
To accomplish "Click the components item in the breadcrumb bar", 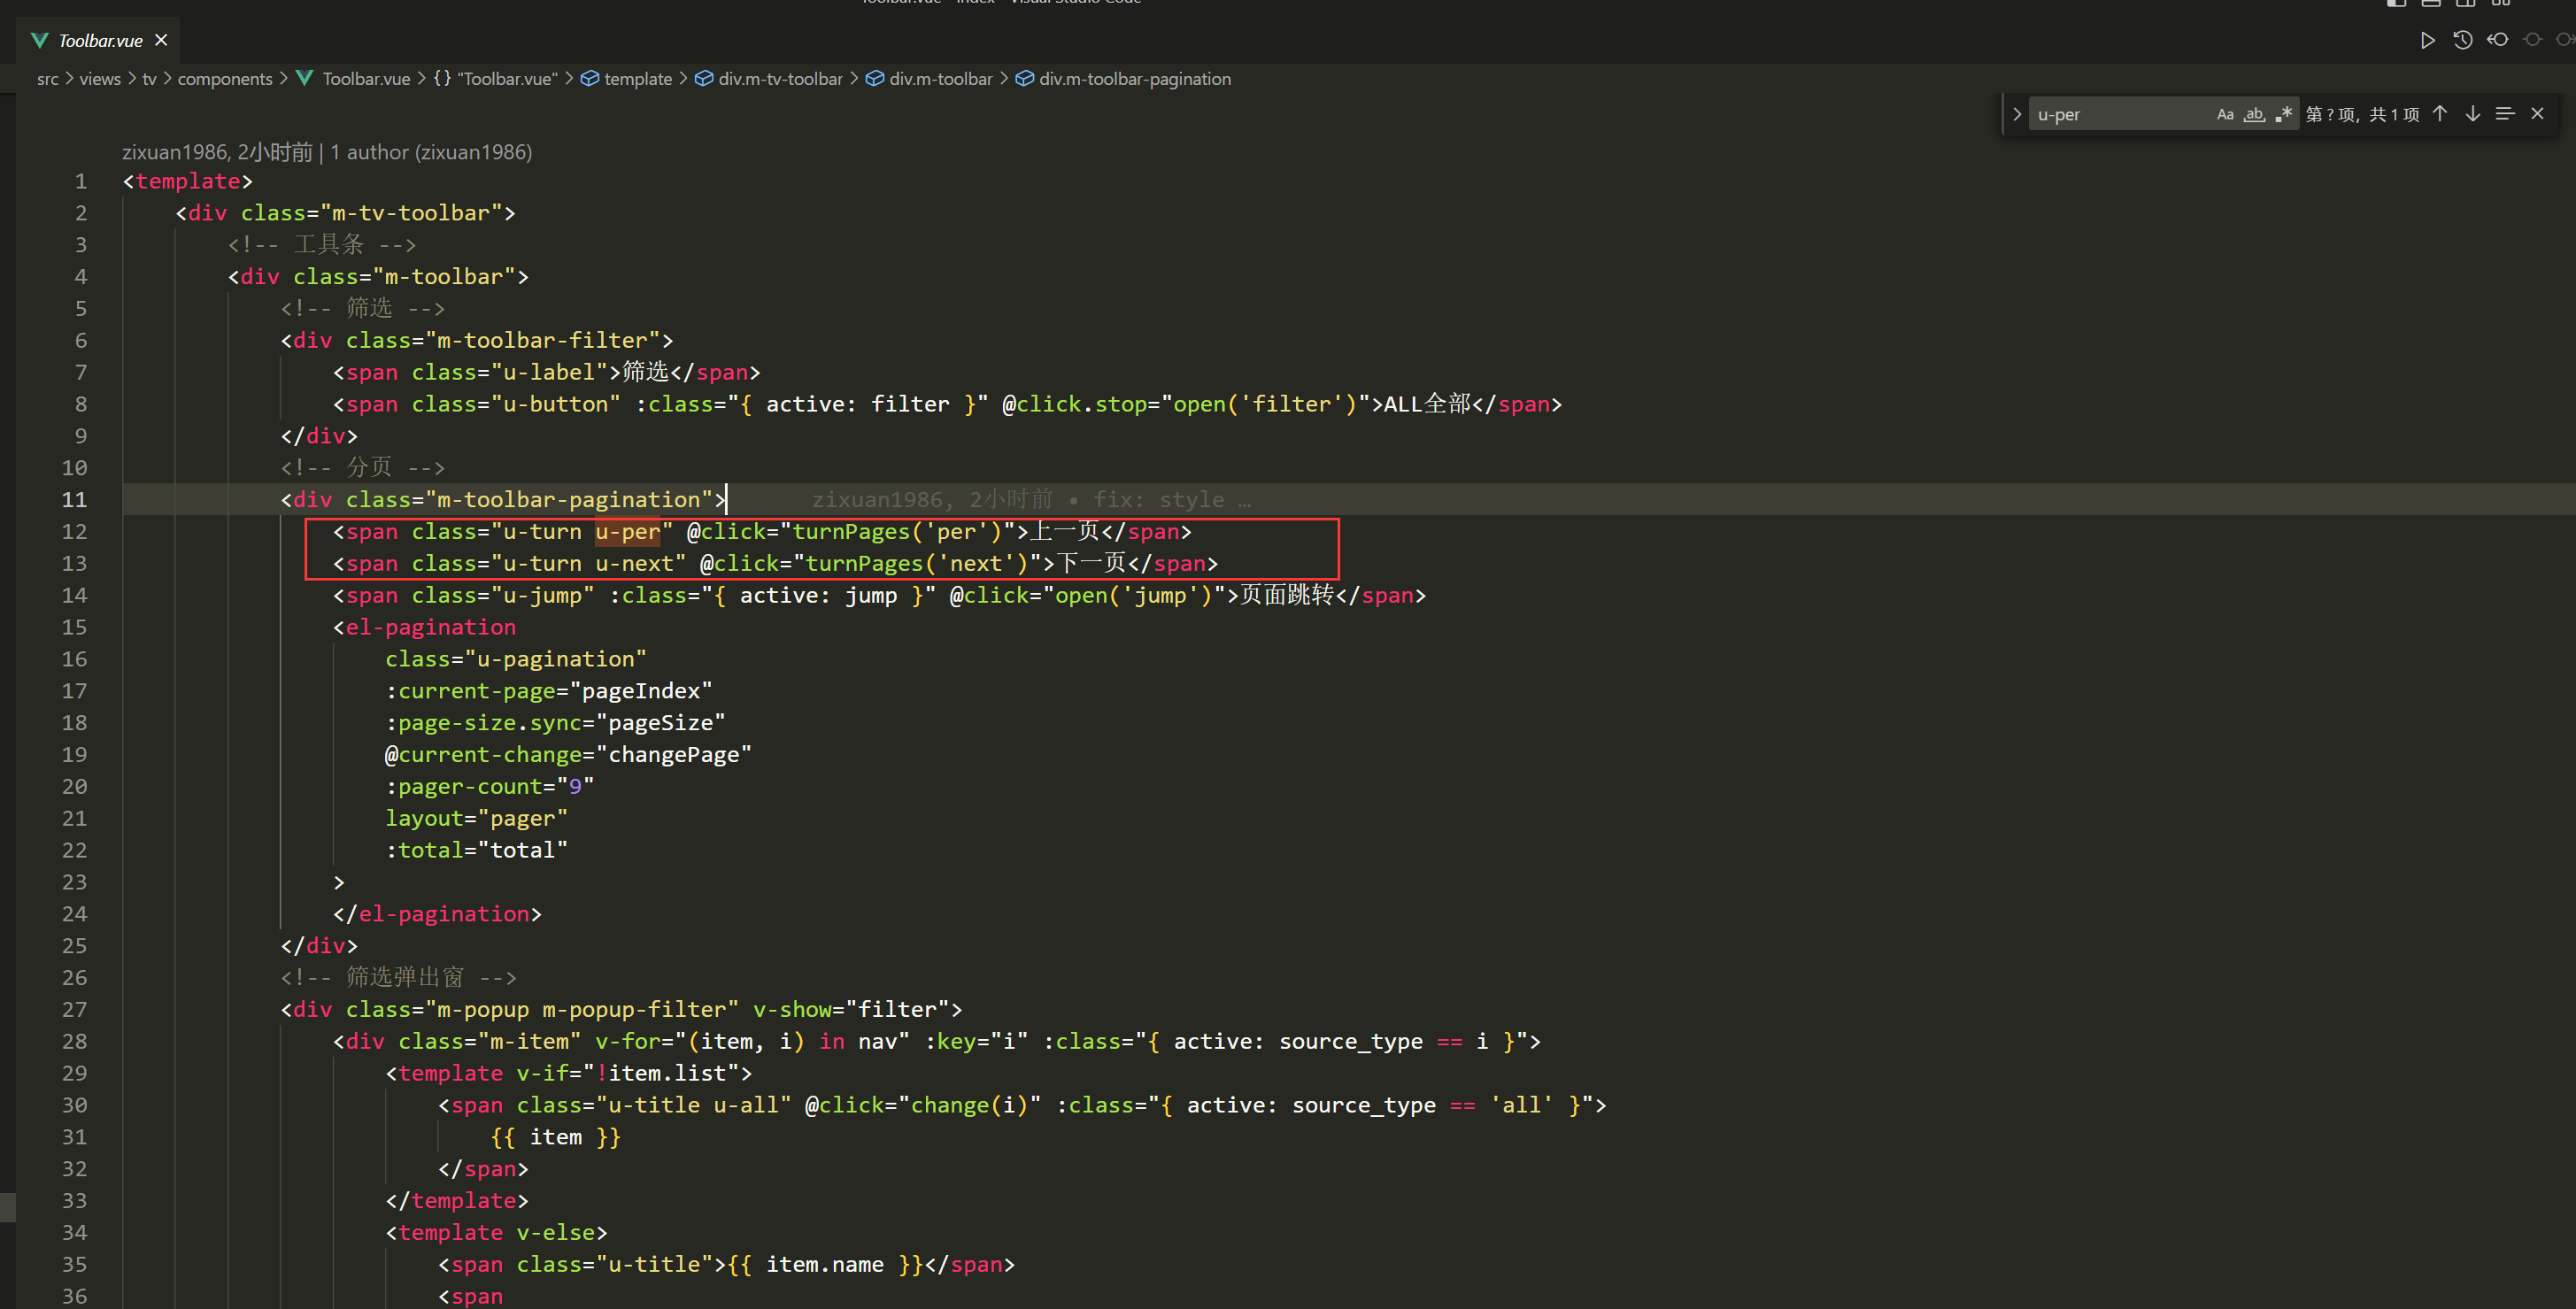I will point(225,78).
